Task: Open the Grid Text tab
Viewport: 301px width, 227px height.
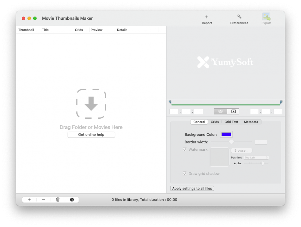Action: pyautogui.click(x=231, y=122)
